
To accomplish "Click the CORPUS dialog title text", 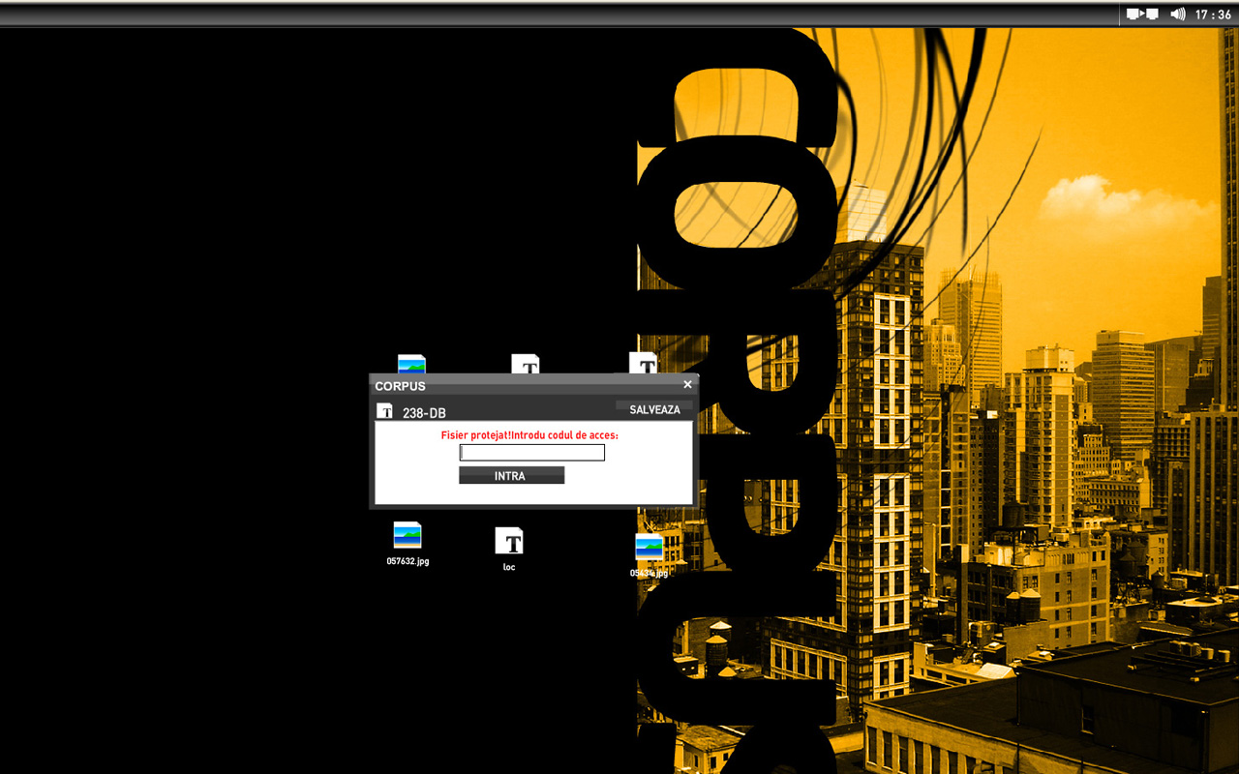I will pos(401,386).
